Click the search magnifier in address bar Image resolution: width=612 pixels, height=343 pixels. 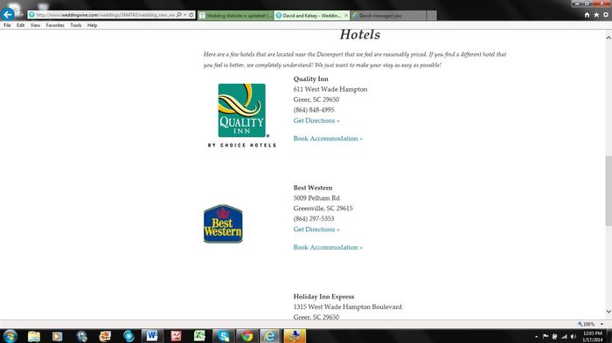[179, 15]
